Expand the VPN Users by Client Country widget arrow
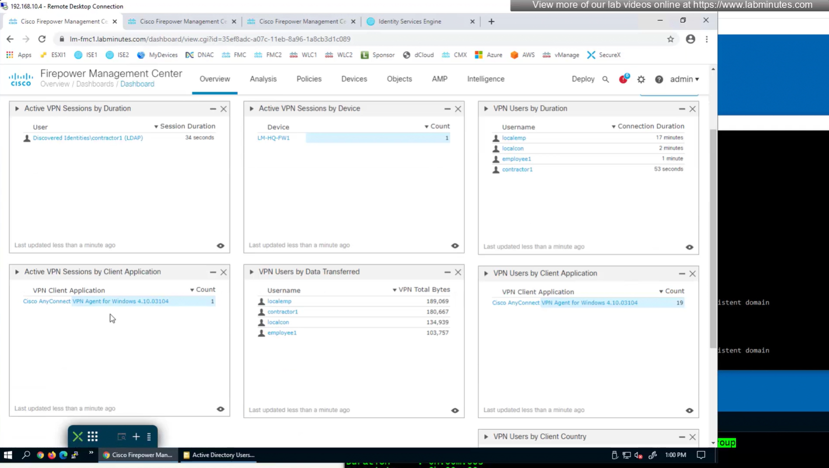829x468 pixels. tap(486, 437)
